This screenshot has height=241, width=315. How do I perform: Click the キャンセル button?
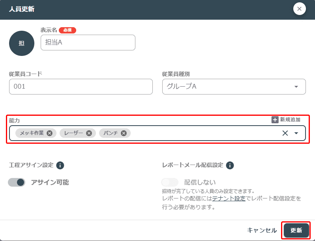[x=262, y=230]
